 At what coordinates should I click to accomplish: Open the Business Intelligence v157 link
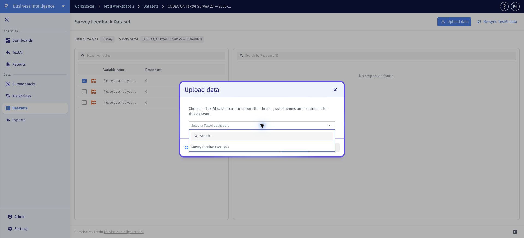[124, 232]
